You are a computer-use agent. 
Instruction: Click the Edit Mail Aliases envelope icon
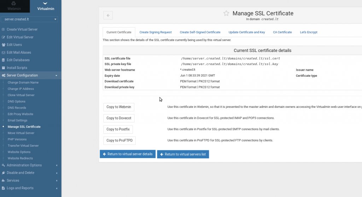3,53
